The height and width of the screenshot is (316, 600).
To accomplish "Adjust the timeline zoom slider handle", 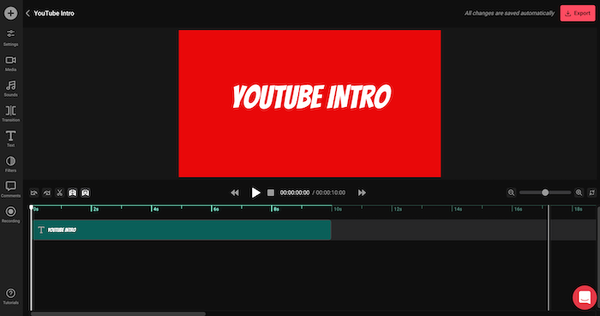I will pos(545,193).
